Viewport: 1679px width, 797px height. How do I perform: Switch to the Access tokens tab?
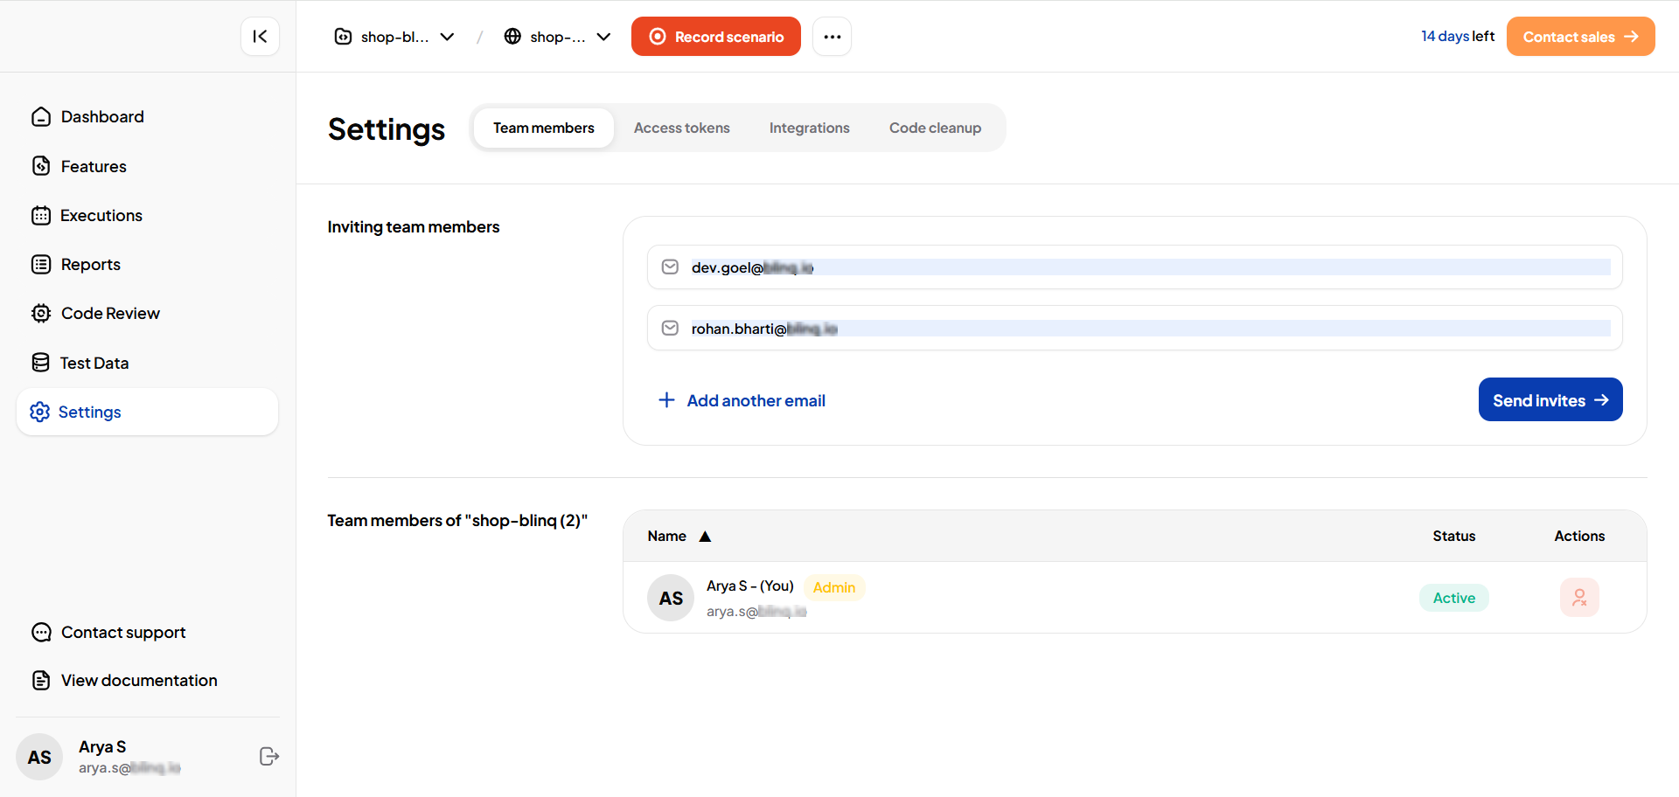coord(681,128)
